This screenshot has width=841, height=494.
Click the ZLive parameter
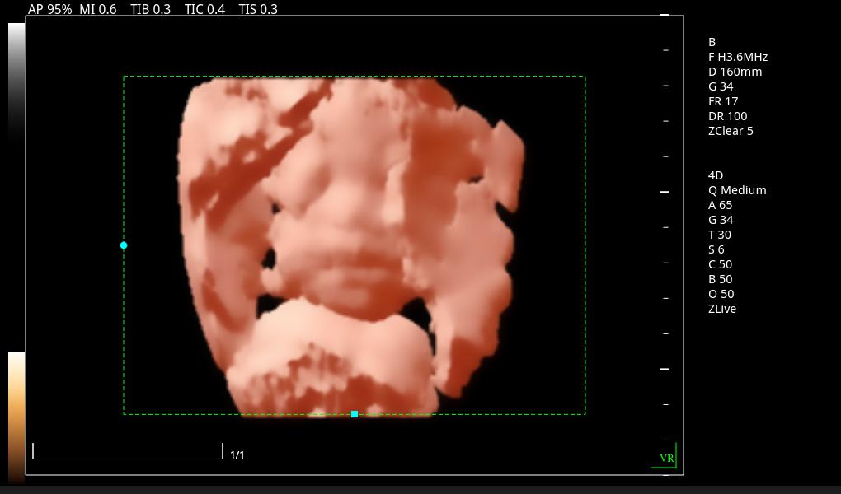[722, 309]
